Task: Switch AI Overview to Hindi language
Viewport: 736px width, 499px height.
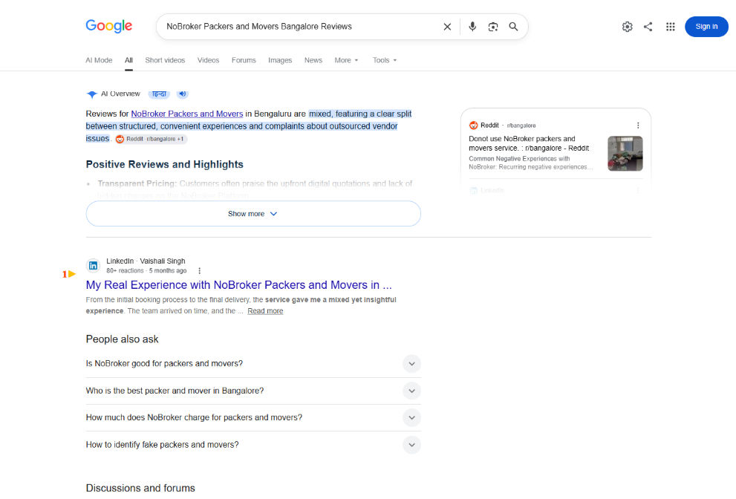Action: [159, 94]
